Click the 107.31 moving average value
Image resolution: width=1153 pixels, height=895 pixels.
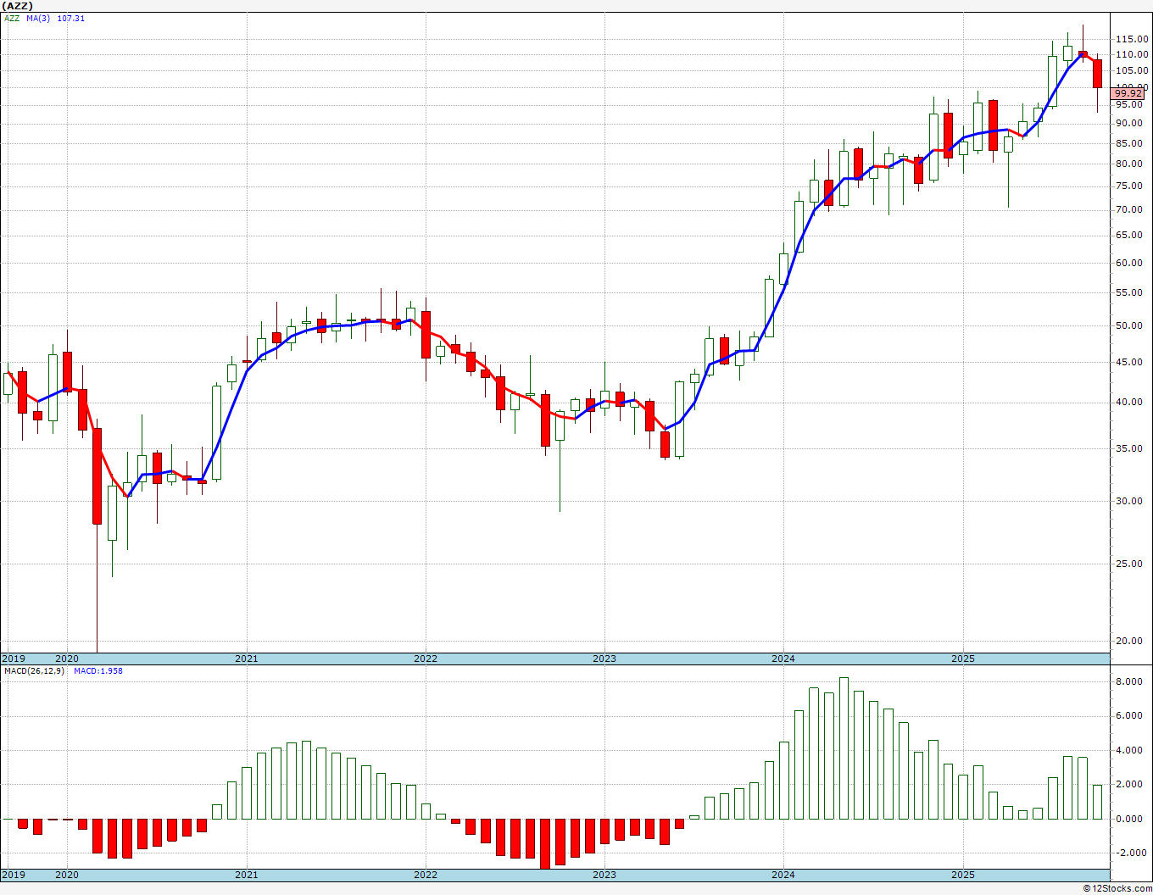pos(71,19)
